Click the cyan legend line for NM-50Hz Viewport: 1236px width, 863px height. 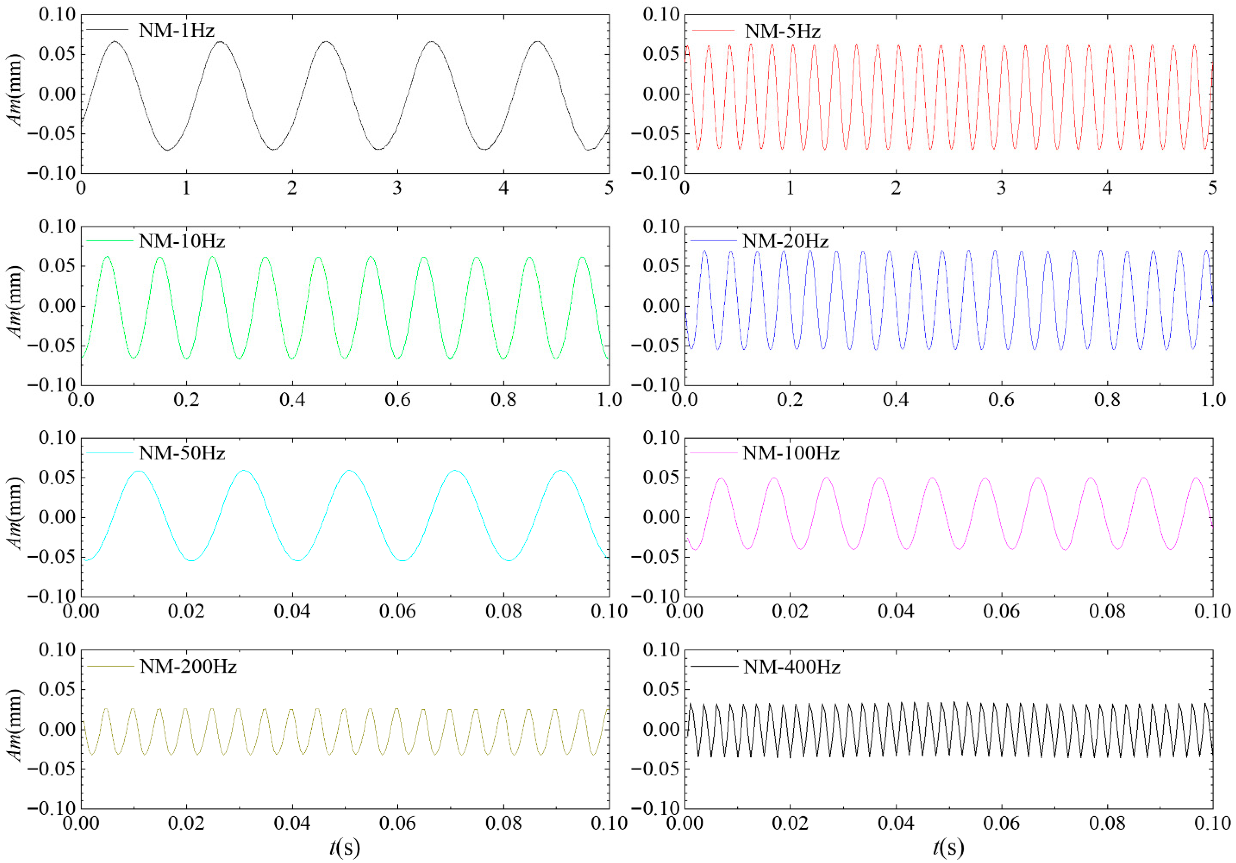109,453
